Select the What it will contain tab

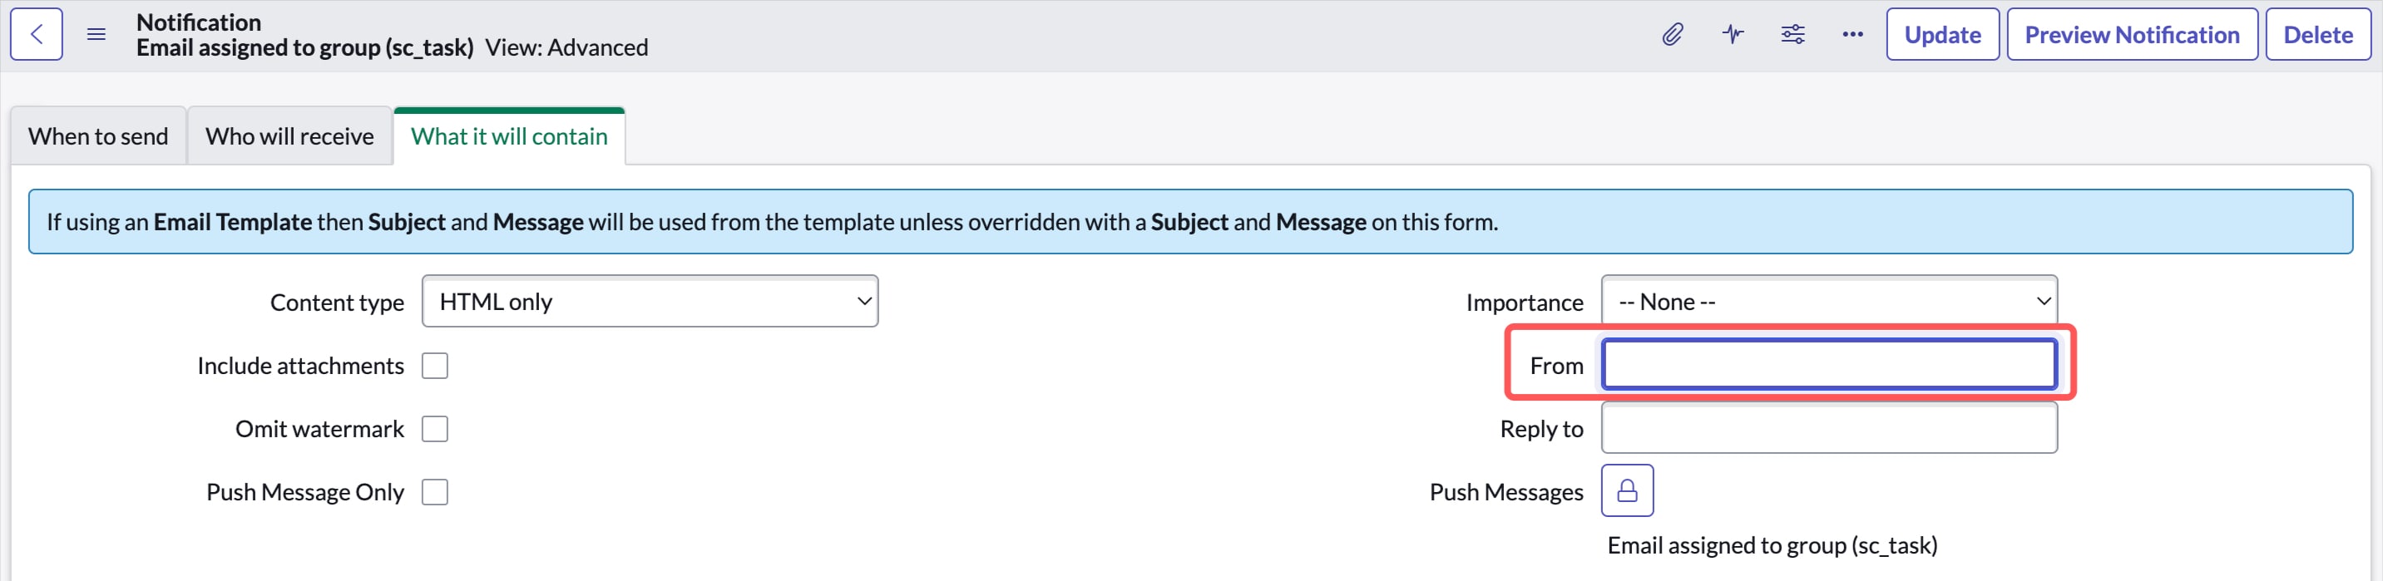(x=509, y=136)
